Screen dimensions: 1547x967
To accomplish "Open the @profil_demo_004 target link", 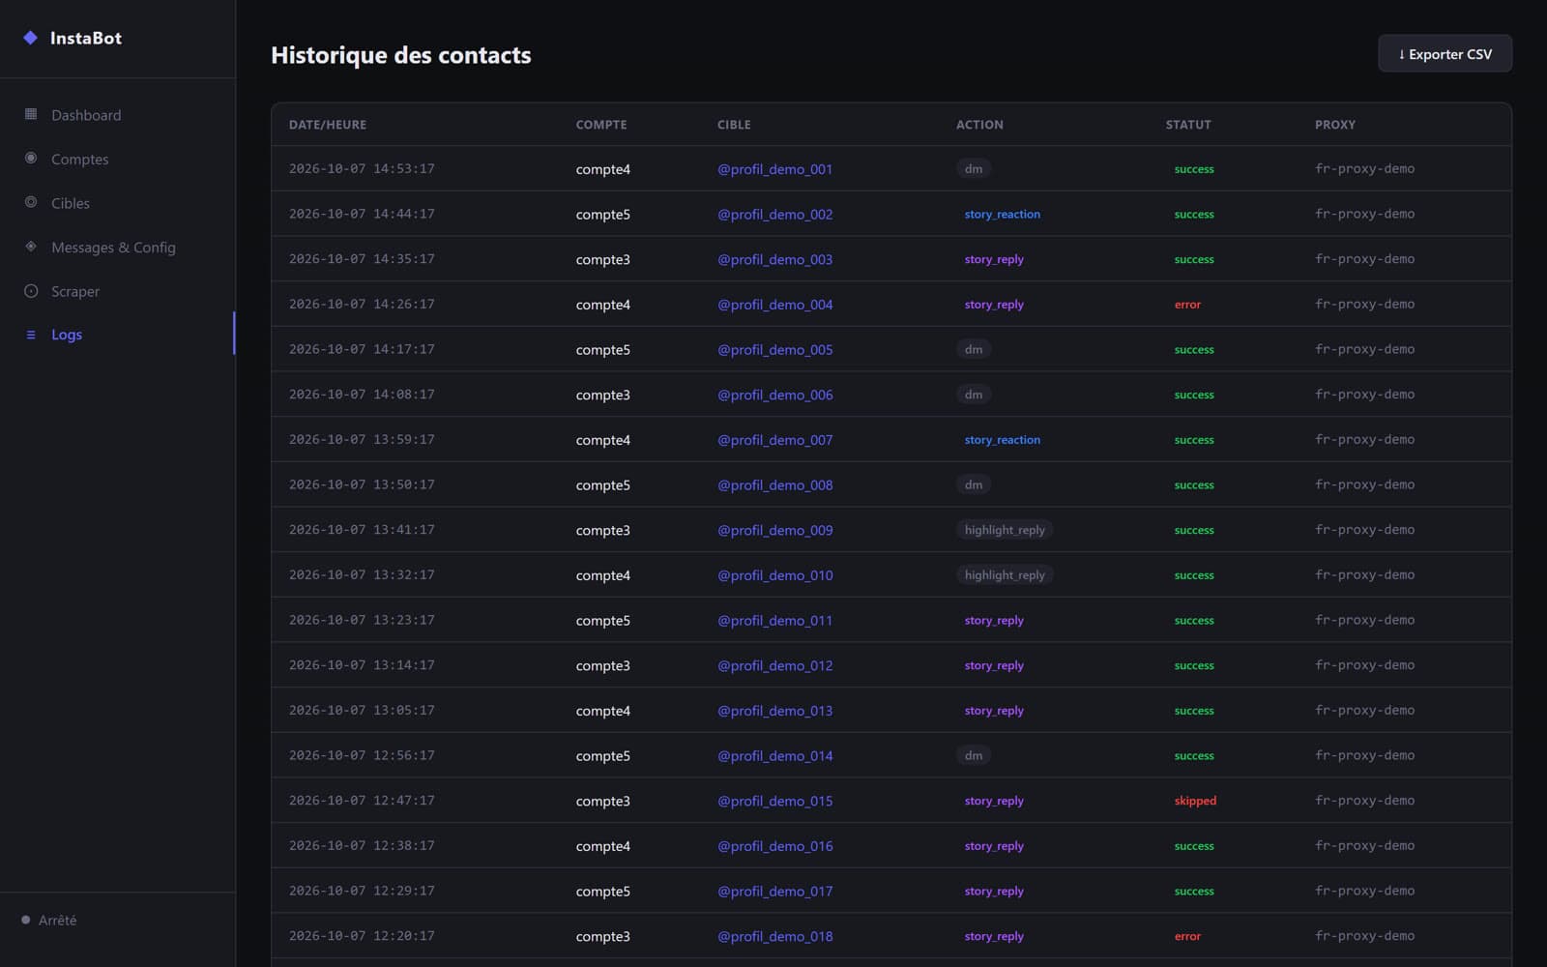I will [774, 305].
